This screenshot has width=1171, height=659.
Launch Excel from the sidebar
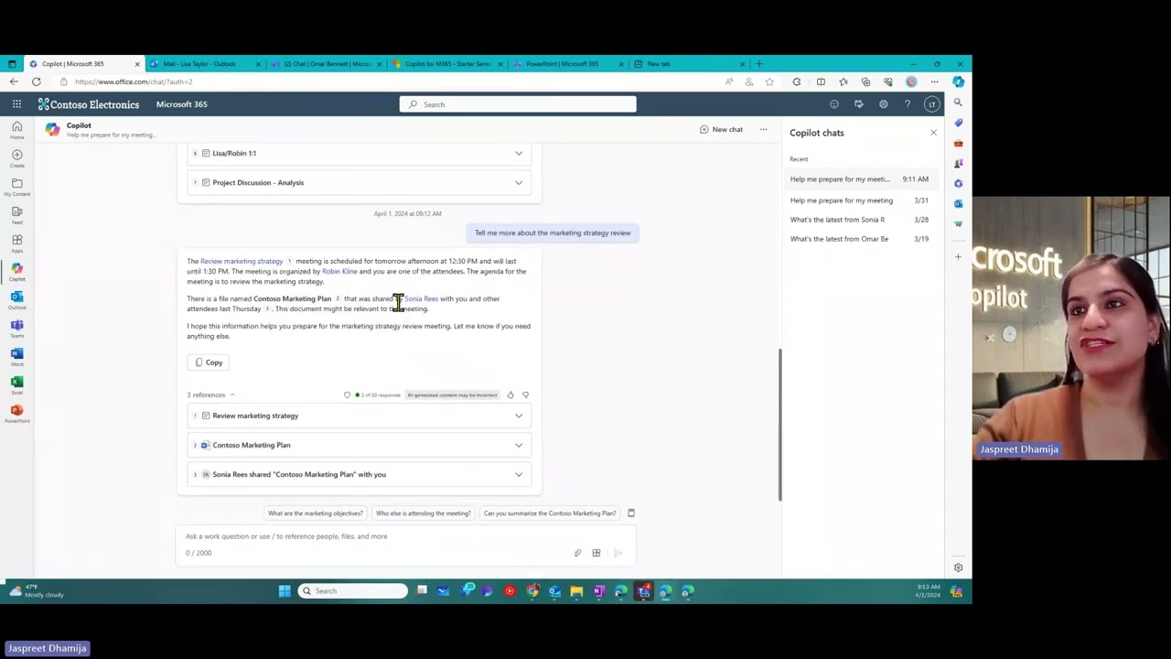coord(16,385)
